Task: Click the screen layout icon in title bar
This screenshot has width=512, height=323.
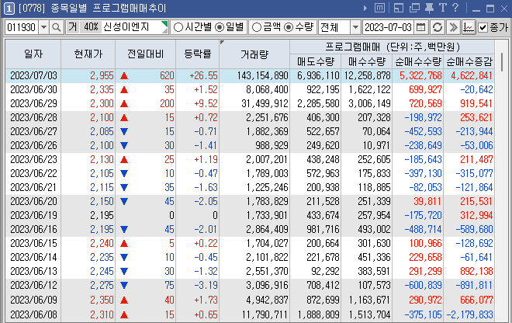Action: 399,8
